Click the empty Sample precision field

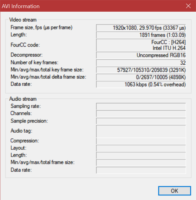(141, 121)
